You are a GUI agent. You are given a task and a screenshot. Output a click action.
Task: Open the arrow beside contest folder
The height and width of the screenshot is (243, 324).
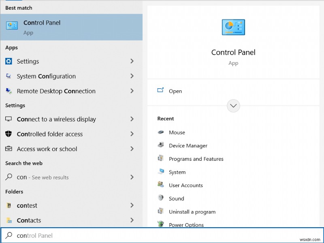click(132, 205)
